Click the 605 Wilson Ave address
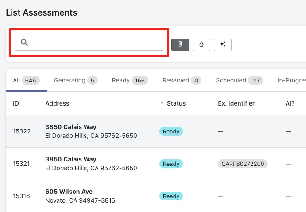The width and height of the screenshot is (306, 212). click(69, 192)
